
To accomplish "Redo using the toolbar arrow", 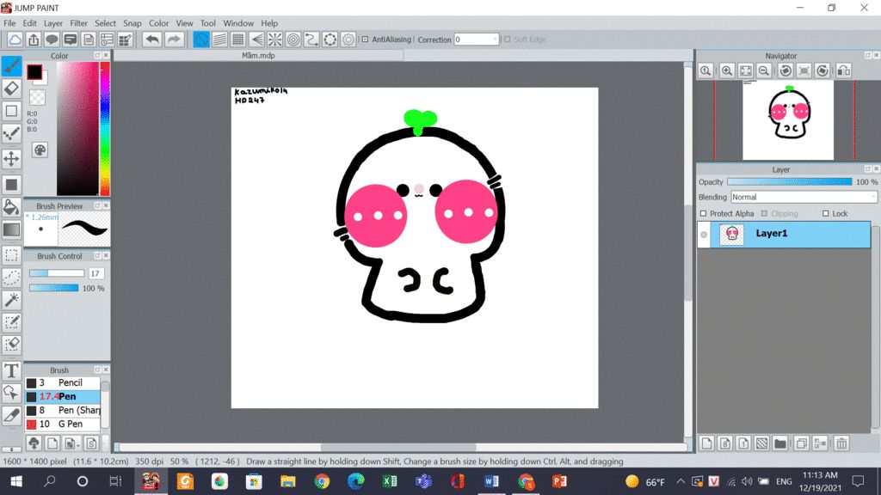I will tap(174, 40).
